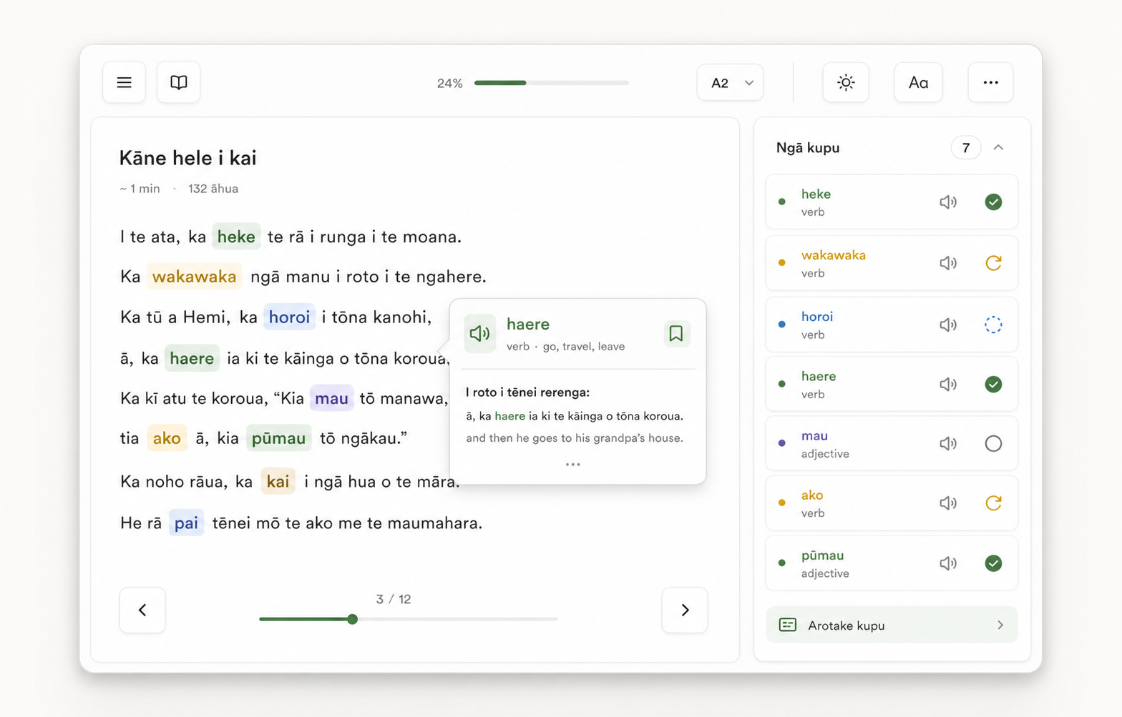1122x717 pixels.
Task: Play audio for mau in word list
Action: click(x=948, y=444)
